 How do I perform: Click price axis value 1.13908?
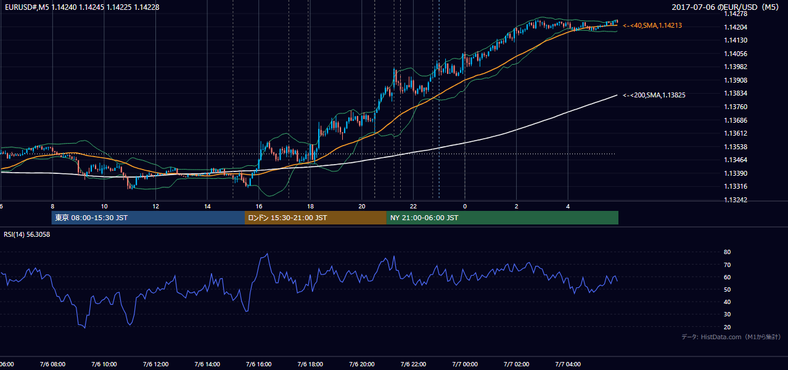735,80
